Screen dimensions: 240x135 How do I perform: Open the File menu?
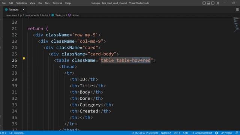pyautogui.click(x=4, y=3)
